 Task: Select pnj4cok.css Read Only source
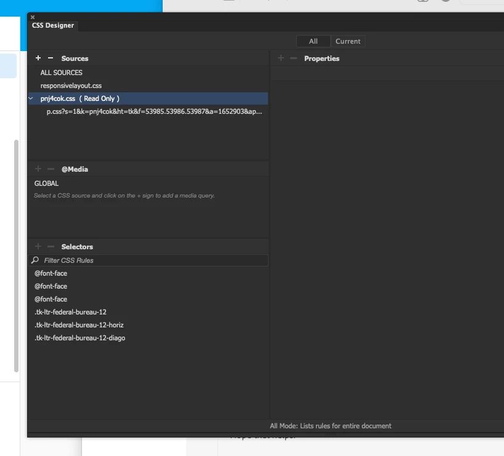(148, 98)
